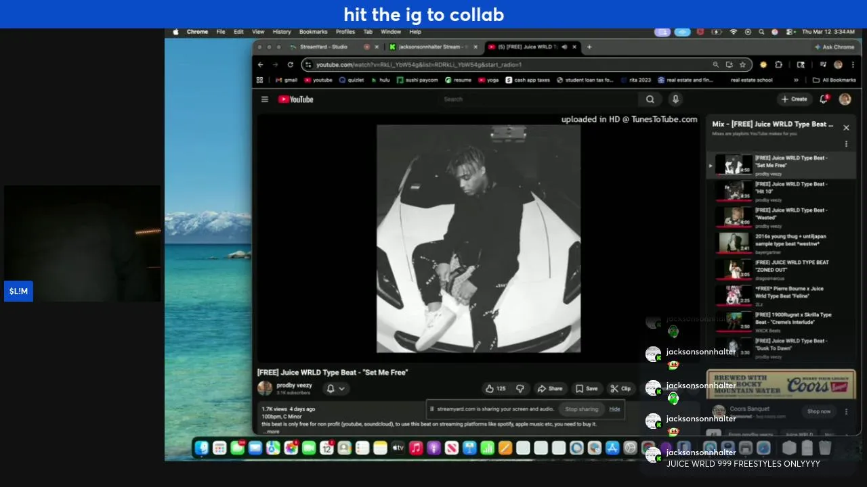
Task: Click the video's album art player area
Action: pyautogui.click(x=478, y=238)
